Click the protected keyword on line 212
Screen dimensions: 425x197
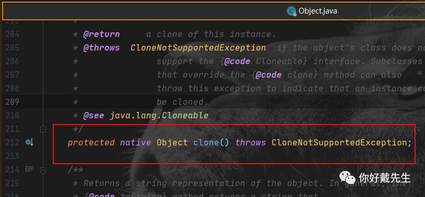pos(91,143)
